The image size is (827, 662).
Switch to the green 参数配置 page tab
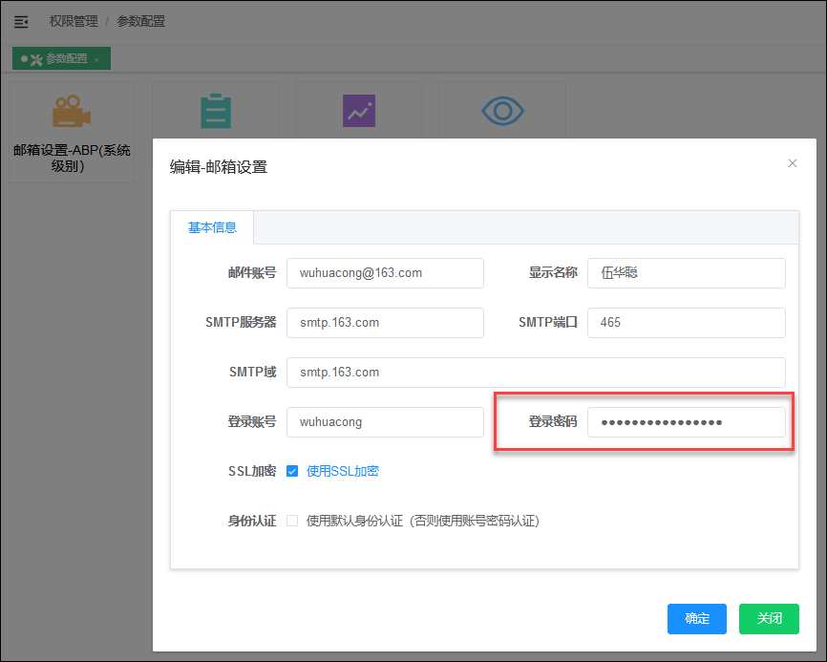coord(62,58)
